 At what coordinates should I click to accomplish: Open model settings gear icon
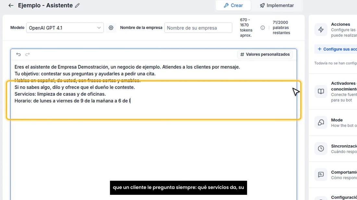point(111,28)
